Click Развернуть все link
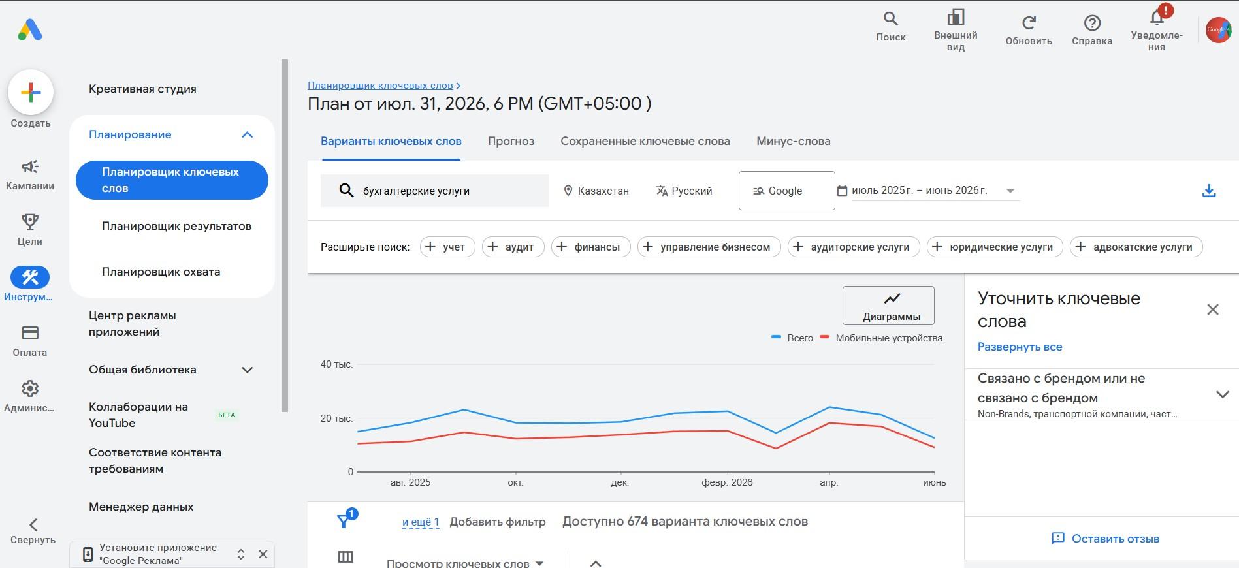The image size is (1239, 568). point(1020,347)
